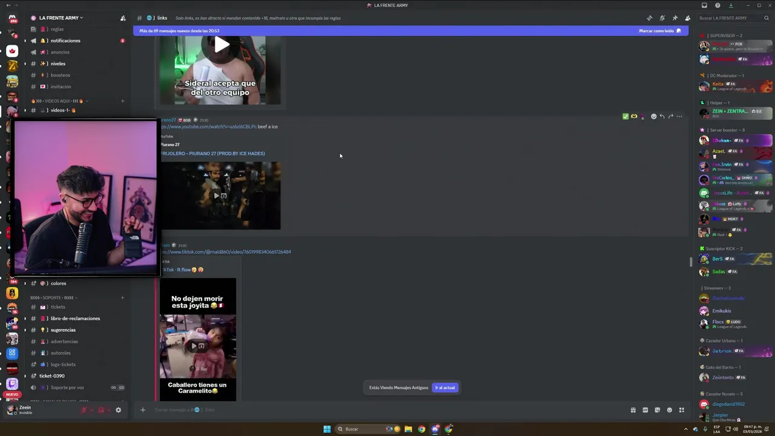
Task: Click reply arrow on hovered message
Action: [x=662, y=116]
